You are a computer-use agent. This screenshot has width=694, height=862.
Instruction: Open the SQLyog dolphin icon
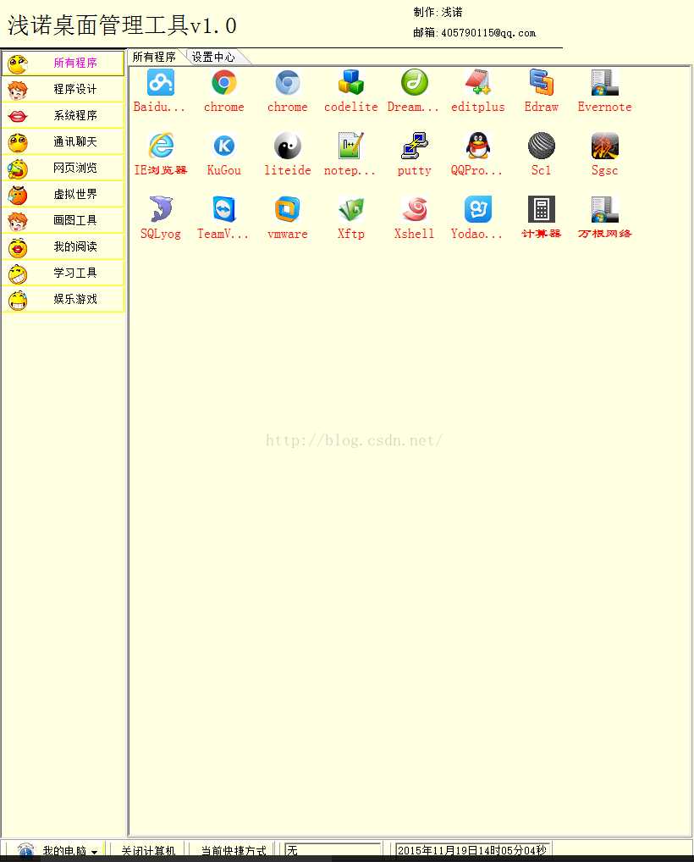[x=161, y=209]
